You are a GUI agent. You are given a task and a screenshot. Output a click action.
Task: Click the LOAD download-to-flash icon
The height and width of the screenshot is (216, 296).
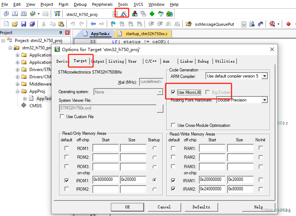point(57,13)
